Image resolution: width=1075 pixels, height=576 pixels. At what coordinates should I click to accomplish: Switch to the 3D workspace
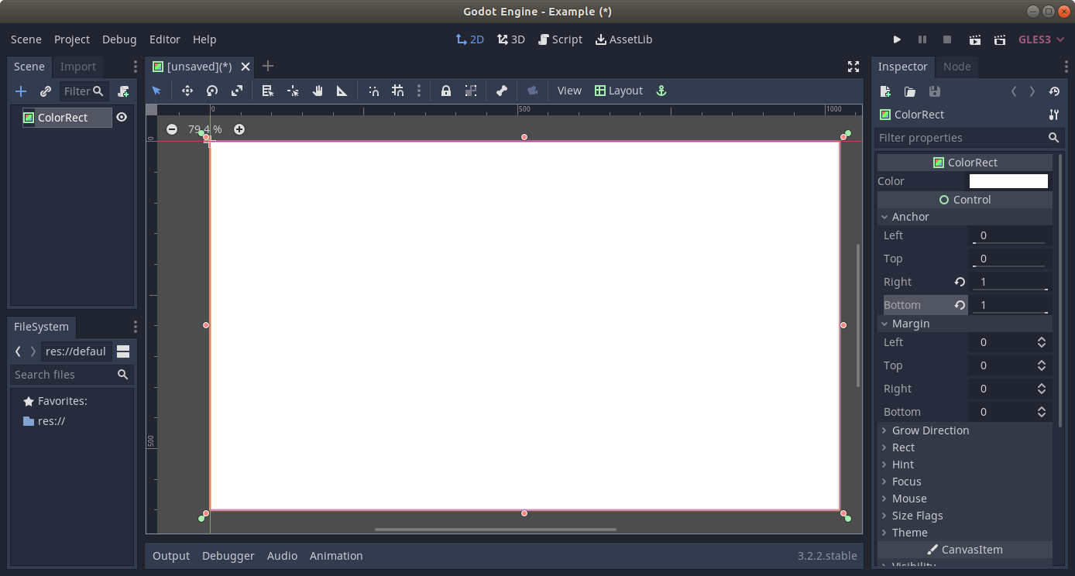click(x=511, y=39)
